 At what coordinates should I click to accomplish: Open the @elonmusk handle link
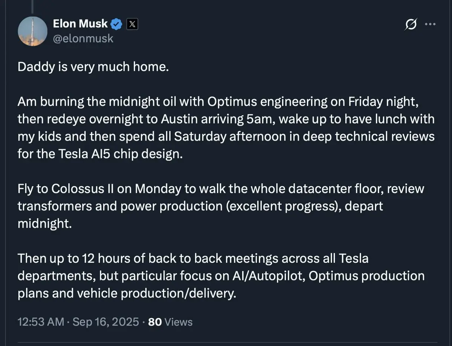pos(83,38)
